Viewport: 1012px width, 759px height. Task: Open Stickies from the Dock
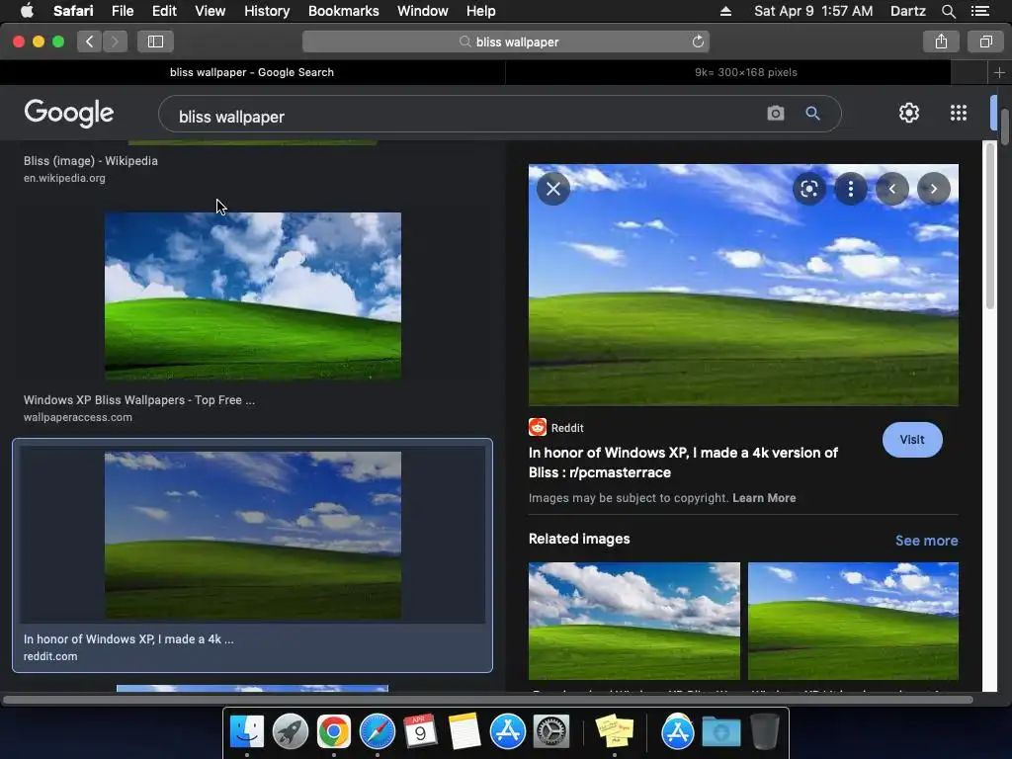click(615, 731)
